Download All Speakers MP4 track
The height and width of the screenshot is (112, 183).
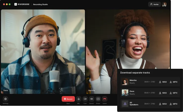[173, 104]
